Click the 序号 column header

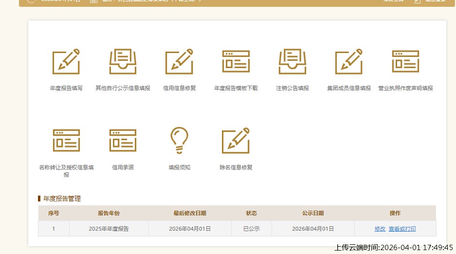click(x=54, y=213)
